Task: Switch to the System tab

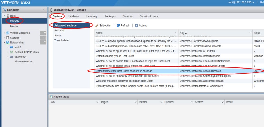Action: (57, 16)
